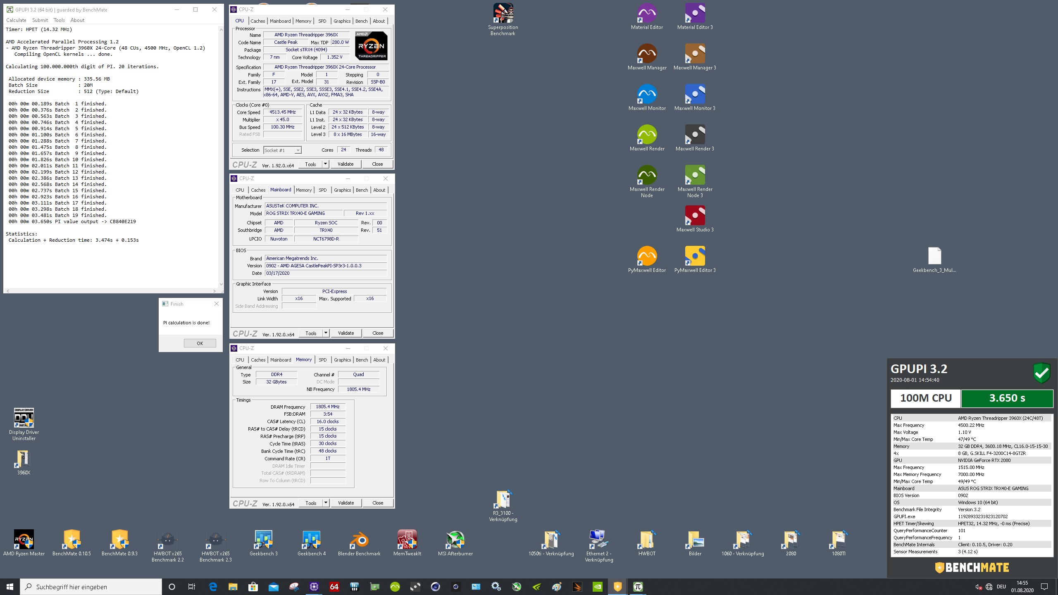Switch to Graphics tab in top CPU-Z window
Viewport: 1058px width, 595px height.
point(342,21)
